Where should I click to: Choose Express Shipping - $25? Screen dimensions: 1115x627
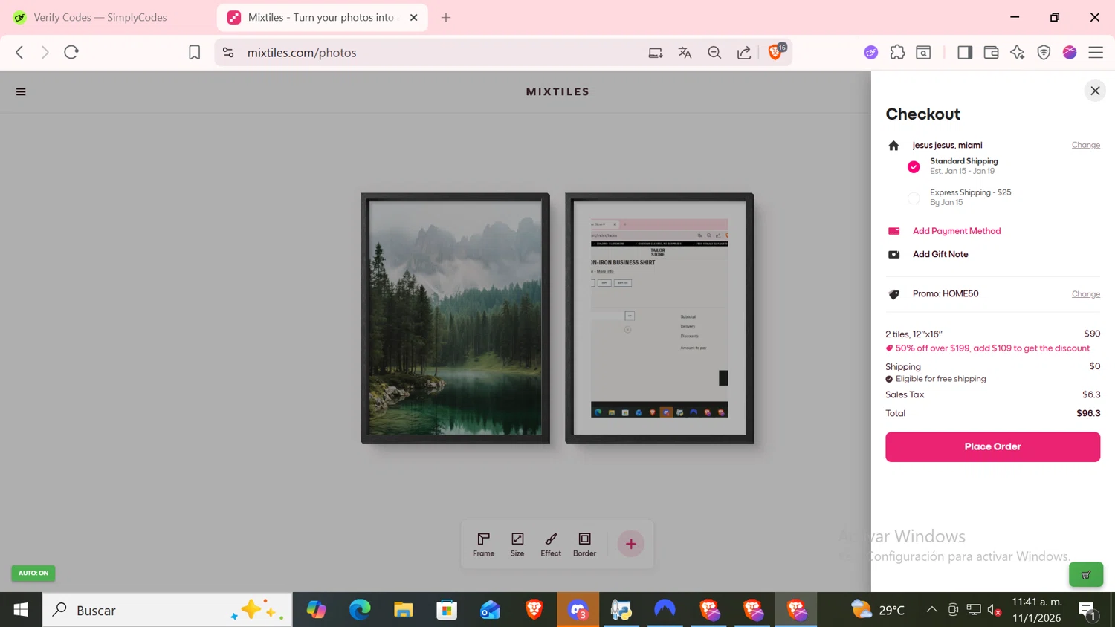point(914,198)
